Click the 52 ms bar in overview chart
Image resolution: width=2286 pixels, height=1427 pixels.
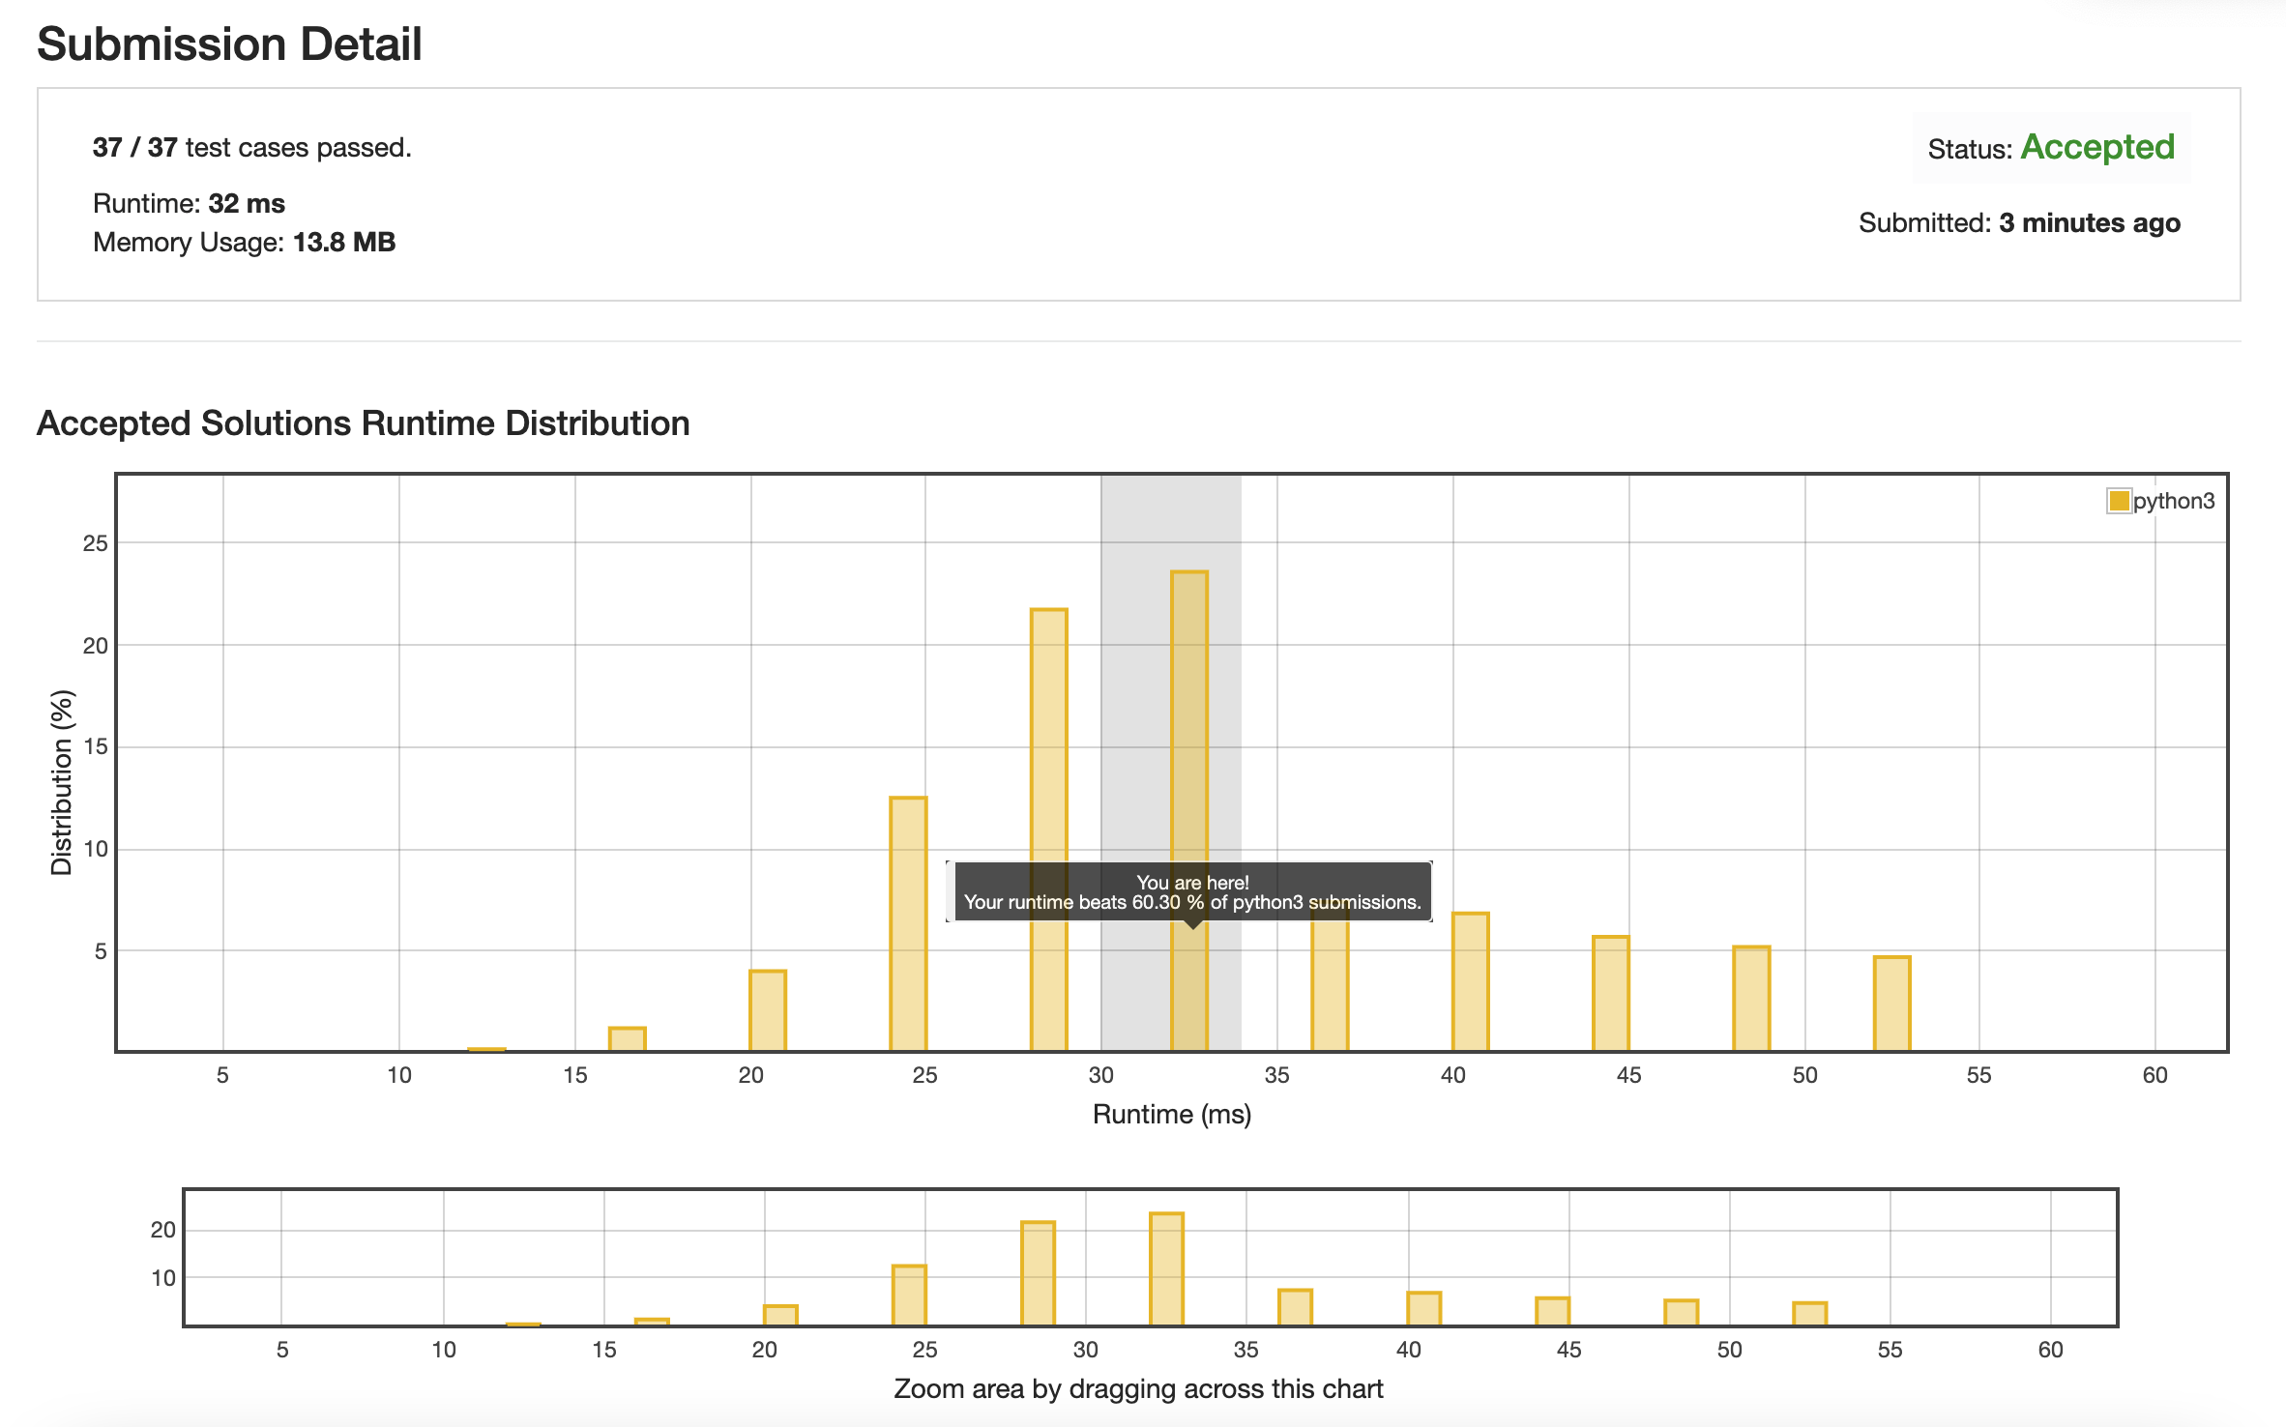point(1809,1314)
